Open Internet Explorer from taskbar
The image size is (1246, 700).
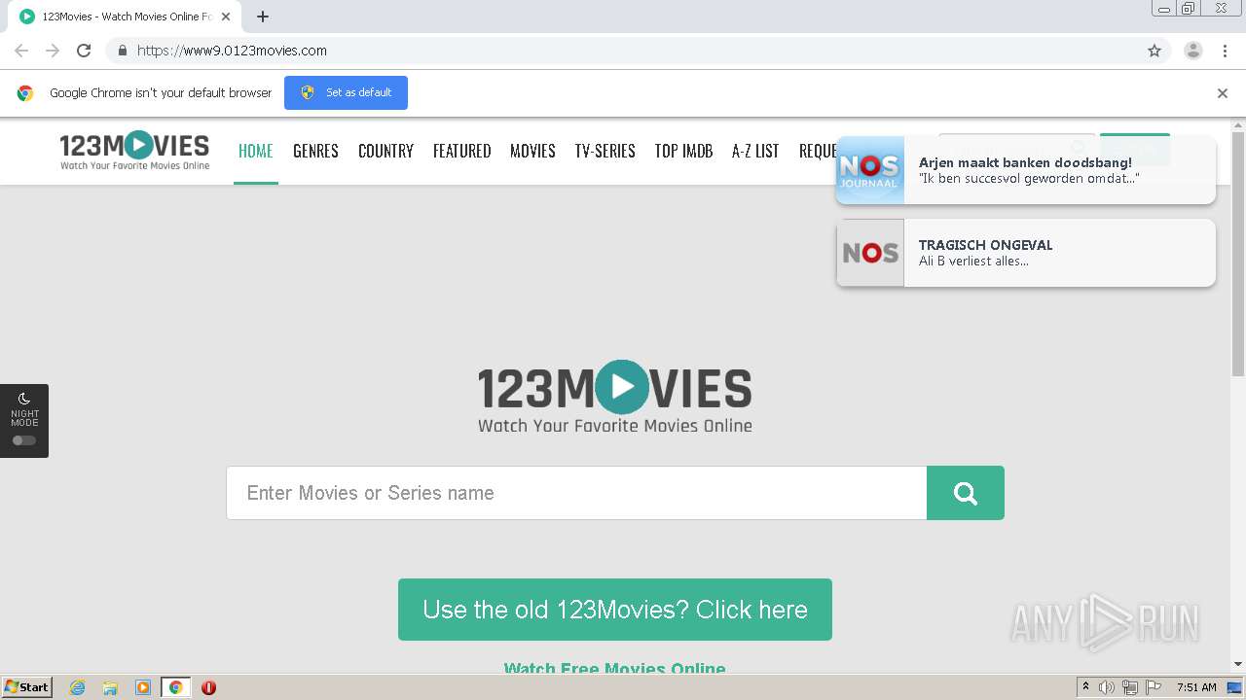click(77, 687)
